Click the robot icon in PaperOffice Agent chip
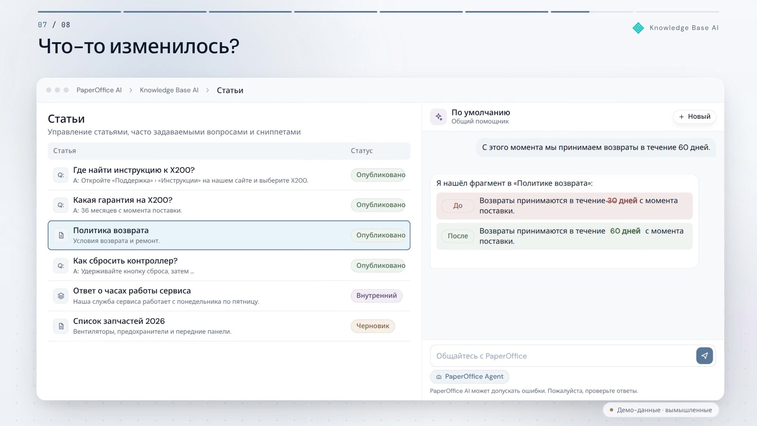Viewport: 757px width, 426px height. point(439,377)
